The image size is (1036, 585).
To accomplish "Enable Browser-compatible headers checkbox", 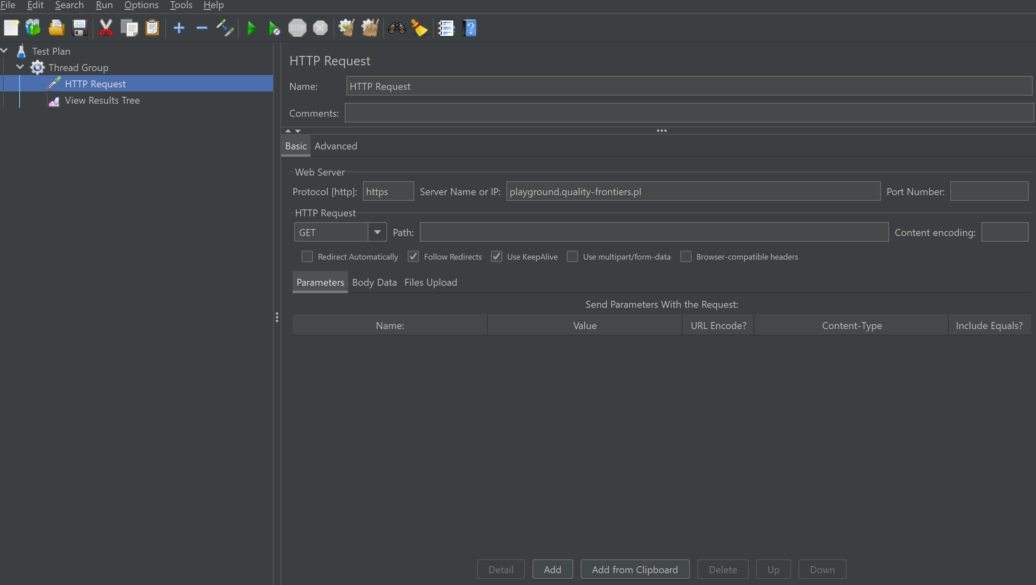I will (685, 256).
